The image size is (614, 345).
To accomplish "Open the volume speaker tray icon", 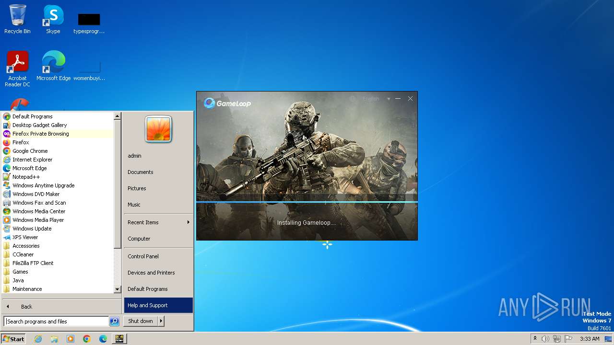I will 545,339.
